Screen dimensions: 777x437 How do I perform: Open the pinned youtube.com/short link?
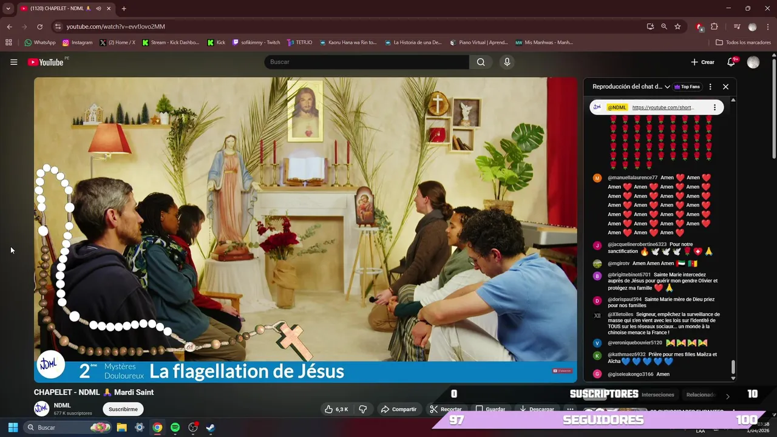point(663,107)
